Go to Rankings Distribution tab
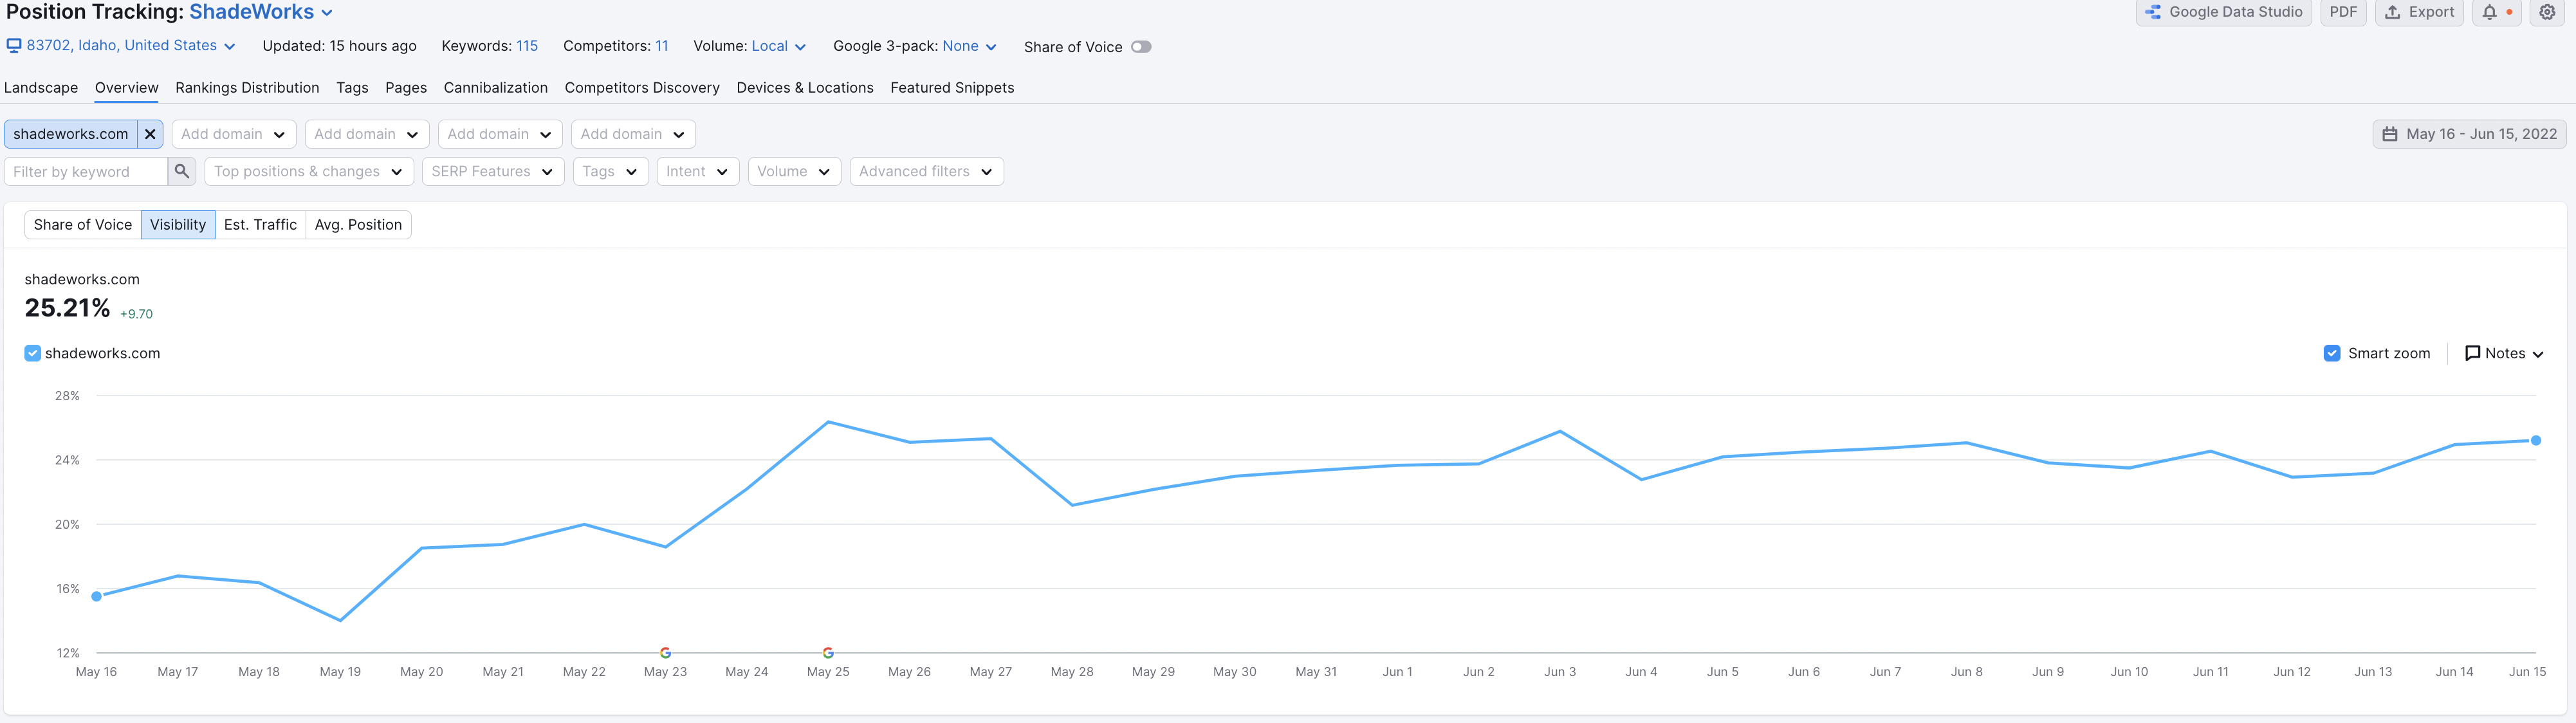2576x723 pixels. (247, 88)
